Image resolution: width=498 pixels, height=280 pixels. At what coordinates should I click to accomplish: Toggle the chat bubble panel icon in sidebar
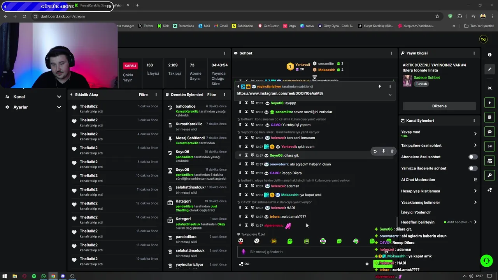point(489,132)
